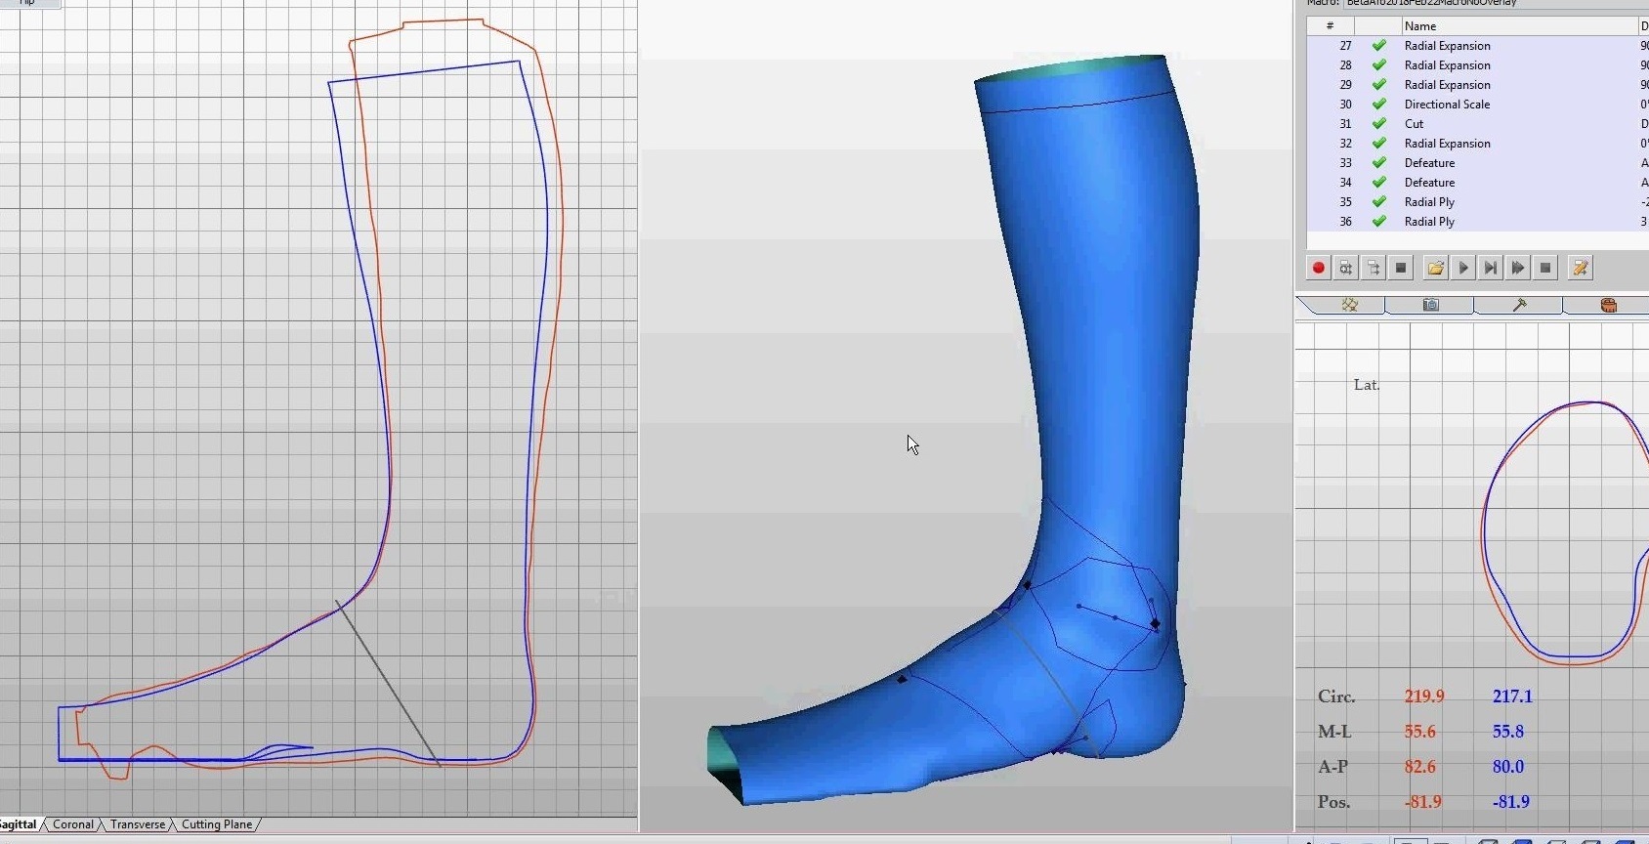Viewport: 1649px width, 844px height.
Task: Open the measuring tape tab
Action: click(x=1608, y=305)
